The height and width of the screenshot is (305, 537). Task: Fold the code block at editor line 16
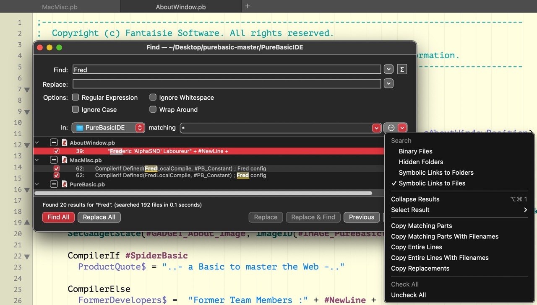coord(27,190)
